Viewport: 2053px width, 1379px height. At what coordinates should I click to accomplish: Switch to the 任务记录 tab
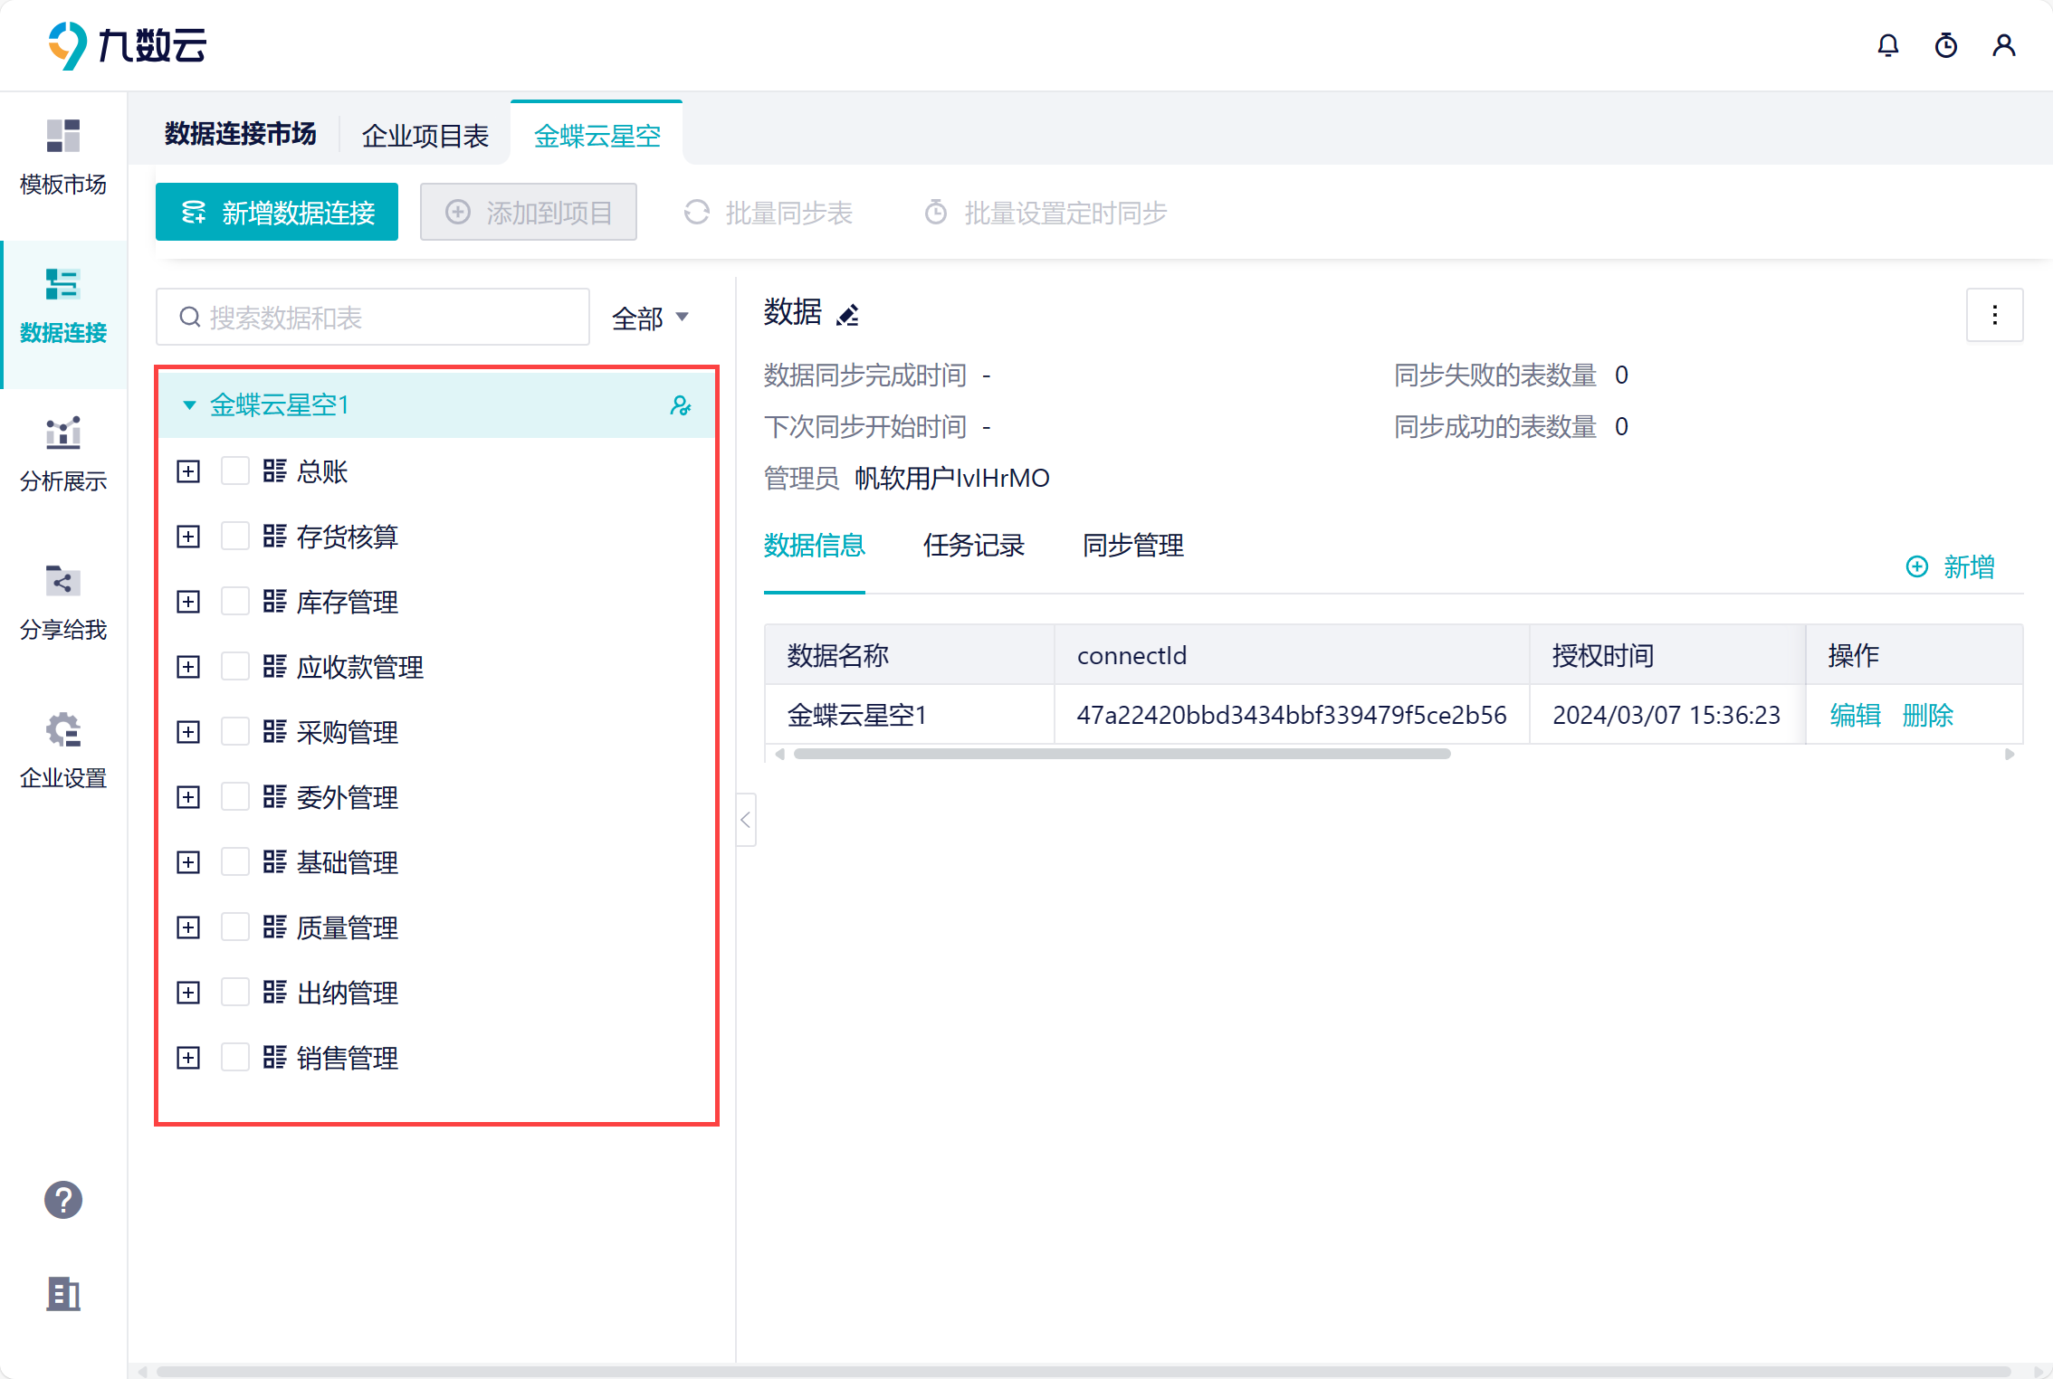click(974, 546)
